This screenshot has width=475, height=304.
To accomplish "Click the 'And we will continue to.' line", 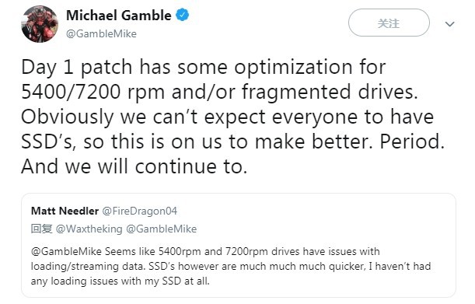I will click(x=134, y=166).
